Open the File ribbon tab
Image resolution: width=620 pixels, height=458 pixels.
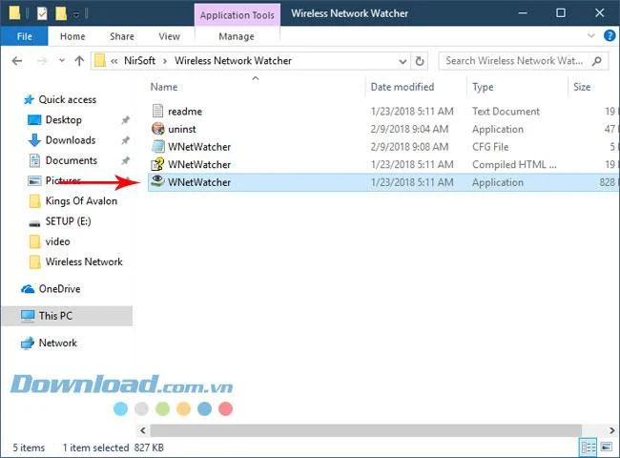(24, 36)
